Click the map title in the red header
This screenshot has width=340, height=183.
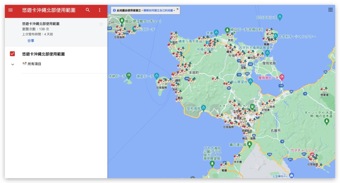click(x=49, y=10)
